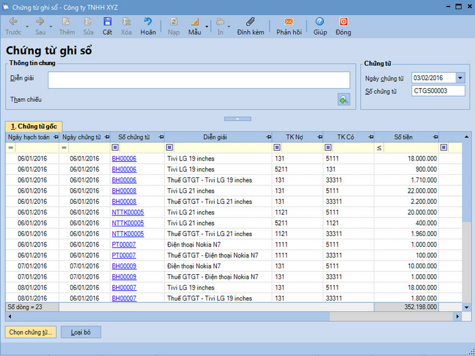Viewport: 475px width, 356px height.
Task: Click the Số chứng từ field CTGS00003
Action: 438,91
